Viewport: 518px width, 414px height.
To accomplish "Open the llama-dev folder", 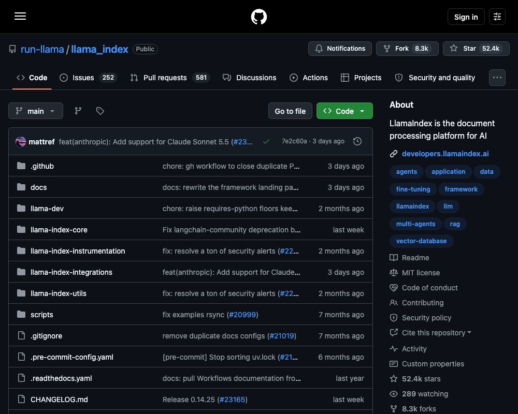I will (x=47, y=209).
